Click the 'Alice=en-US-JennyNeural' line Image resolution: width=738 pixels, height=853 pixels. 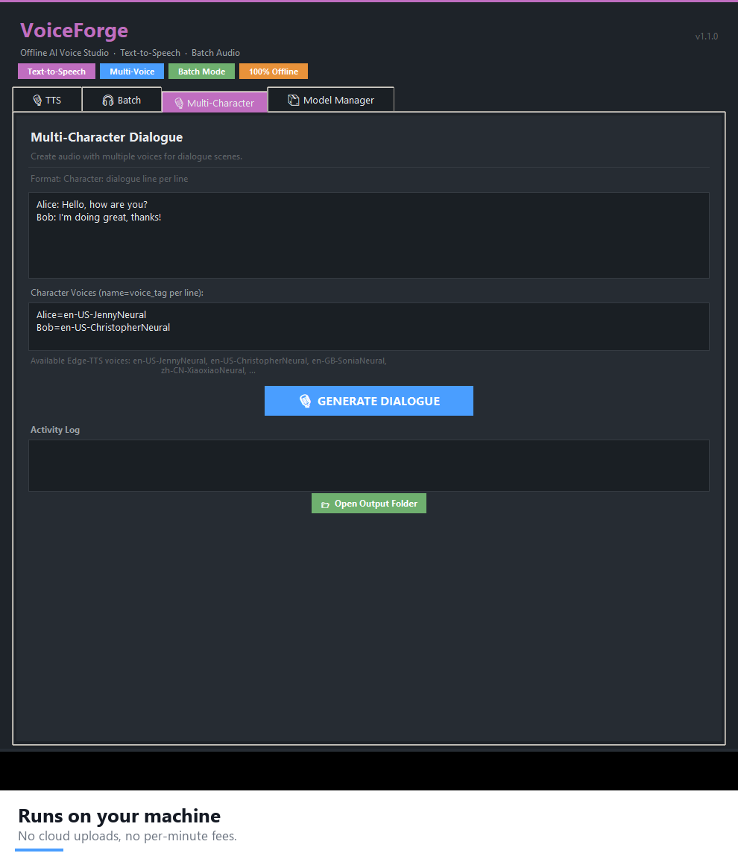pos(92,314)
